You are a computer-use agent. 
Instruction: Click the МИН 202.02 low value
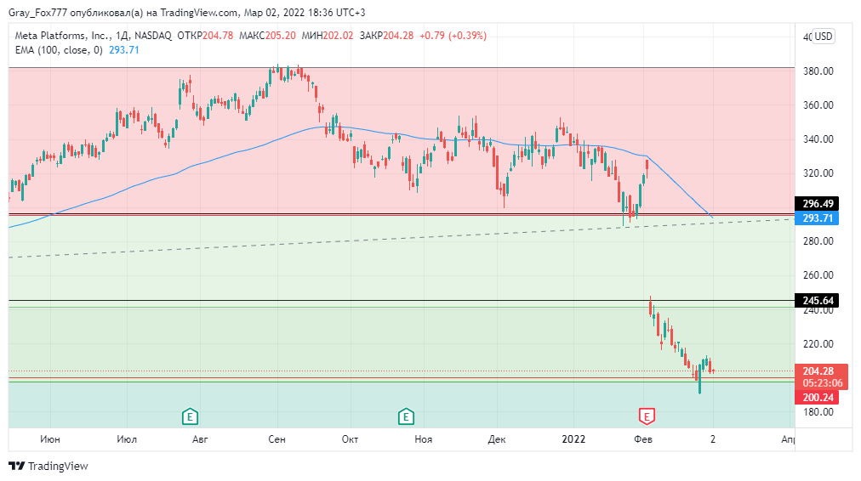click(328, 36)
